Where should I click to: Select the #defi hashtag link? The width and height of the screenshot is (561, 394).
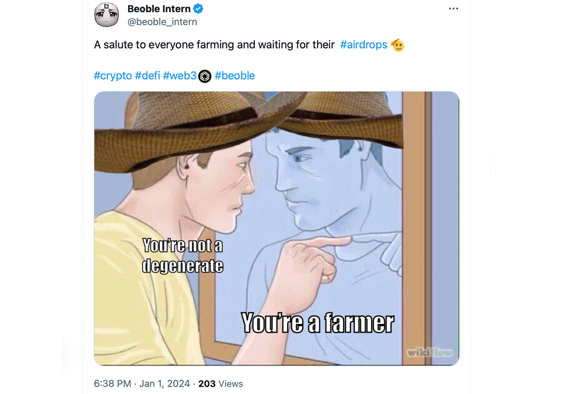coord(147,76)
